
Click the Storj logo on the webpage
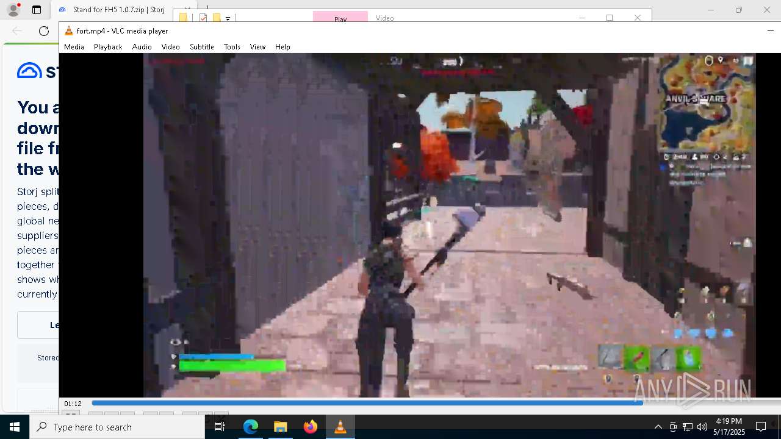[38, 71]
